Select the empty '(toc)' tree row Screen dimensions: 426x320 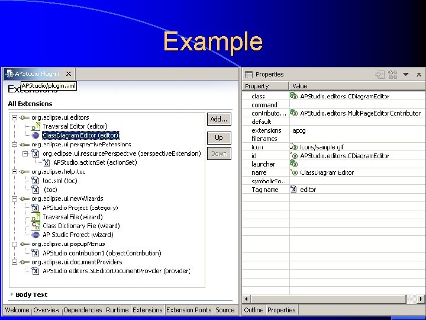point(50,190)
